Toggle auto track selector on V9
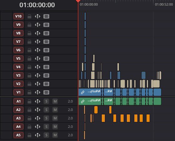This screenshot has width=175, height=141. click(38, 25)
